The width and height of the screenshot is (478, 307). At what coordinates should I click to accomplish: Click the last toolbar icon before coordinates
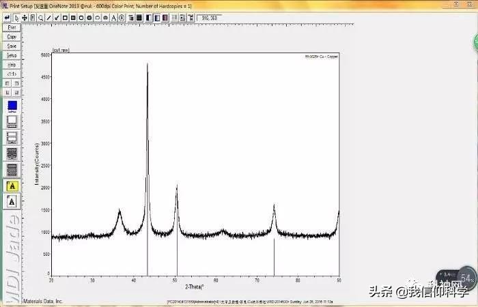coord(191,18)
